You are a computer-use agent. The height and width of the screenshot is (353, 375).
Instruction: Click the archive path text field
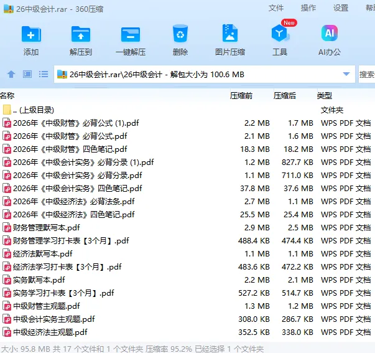[x=205, y=74]
